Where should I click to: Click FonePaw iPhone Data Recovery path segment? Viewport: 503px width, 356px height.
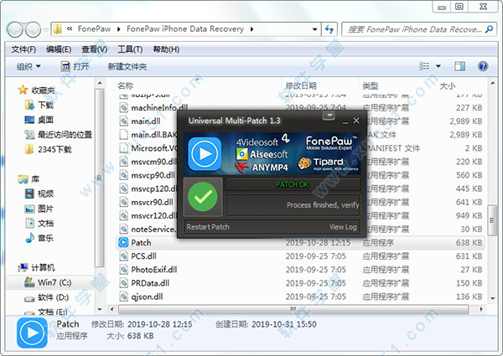tap(185, 29)
